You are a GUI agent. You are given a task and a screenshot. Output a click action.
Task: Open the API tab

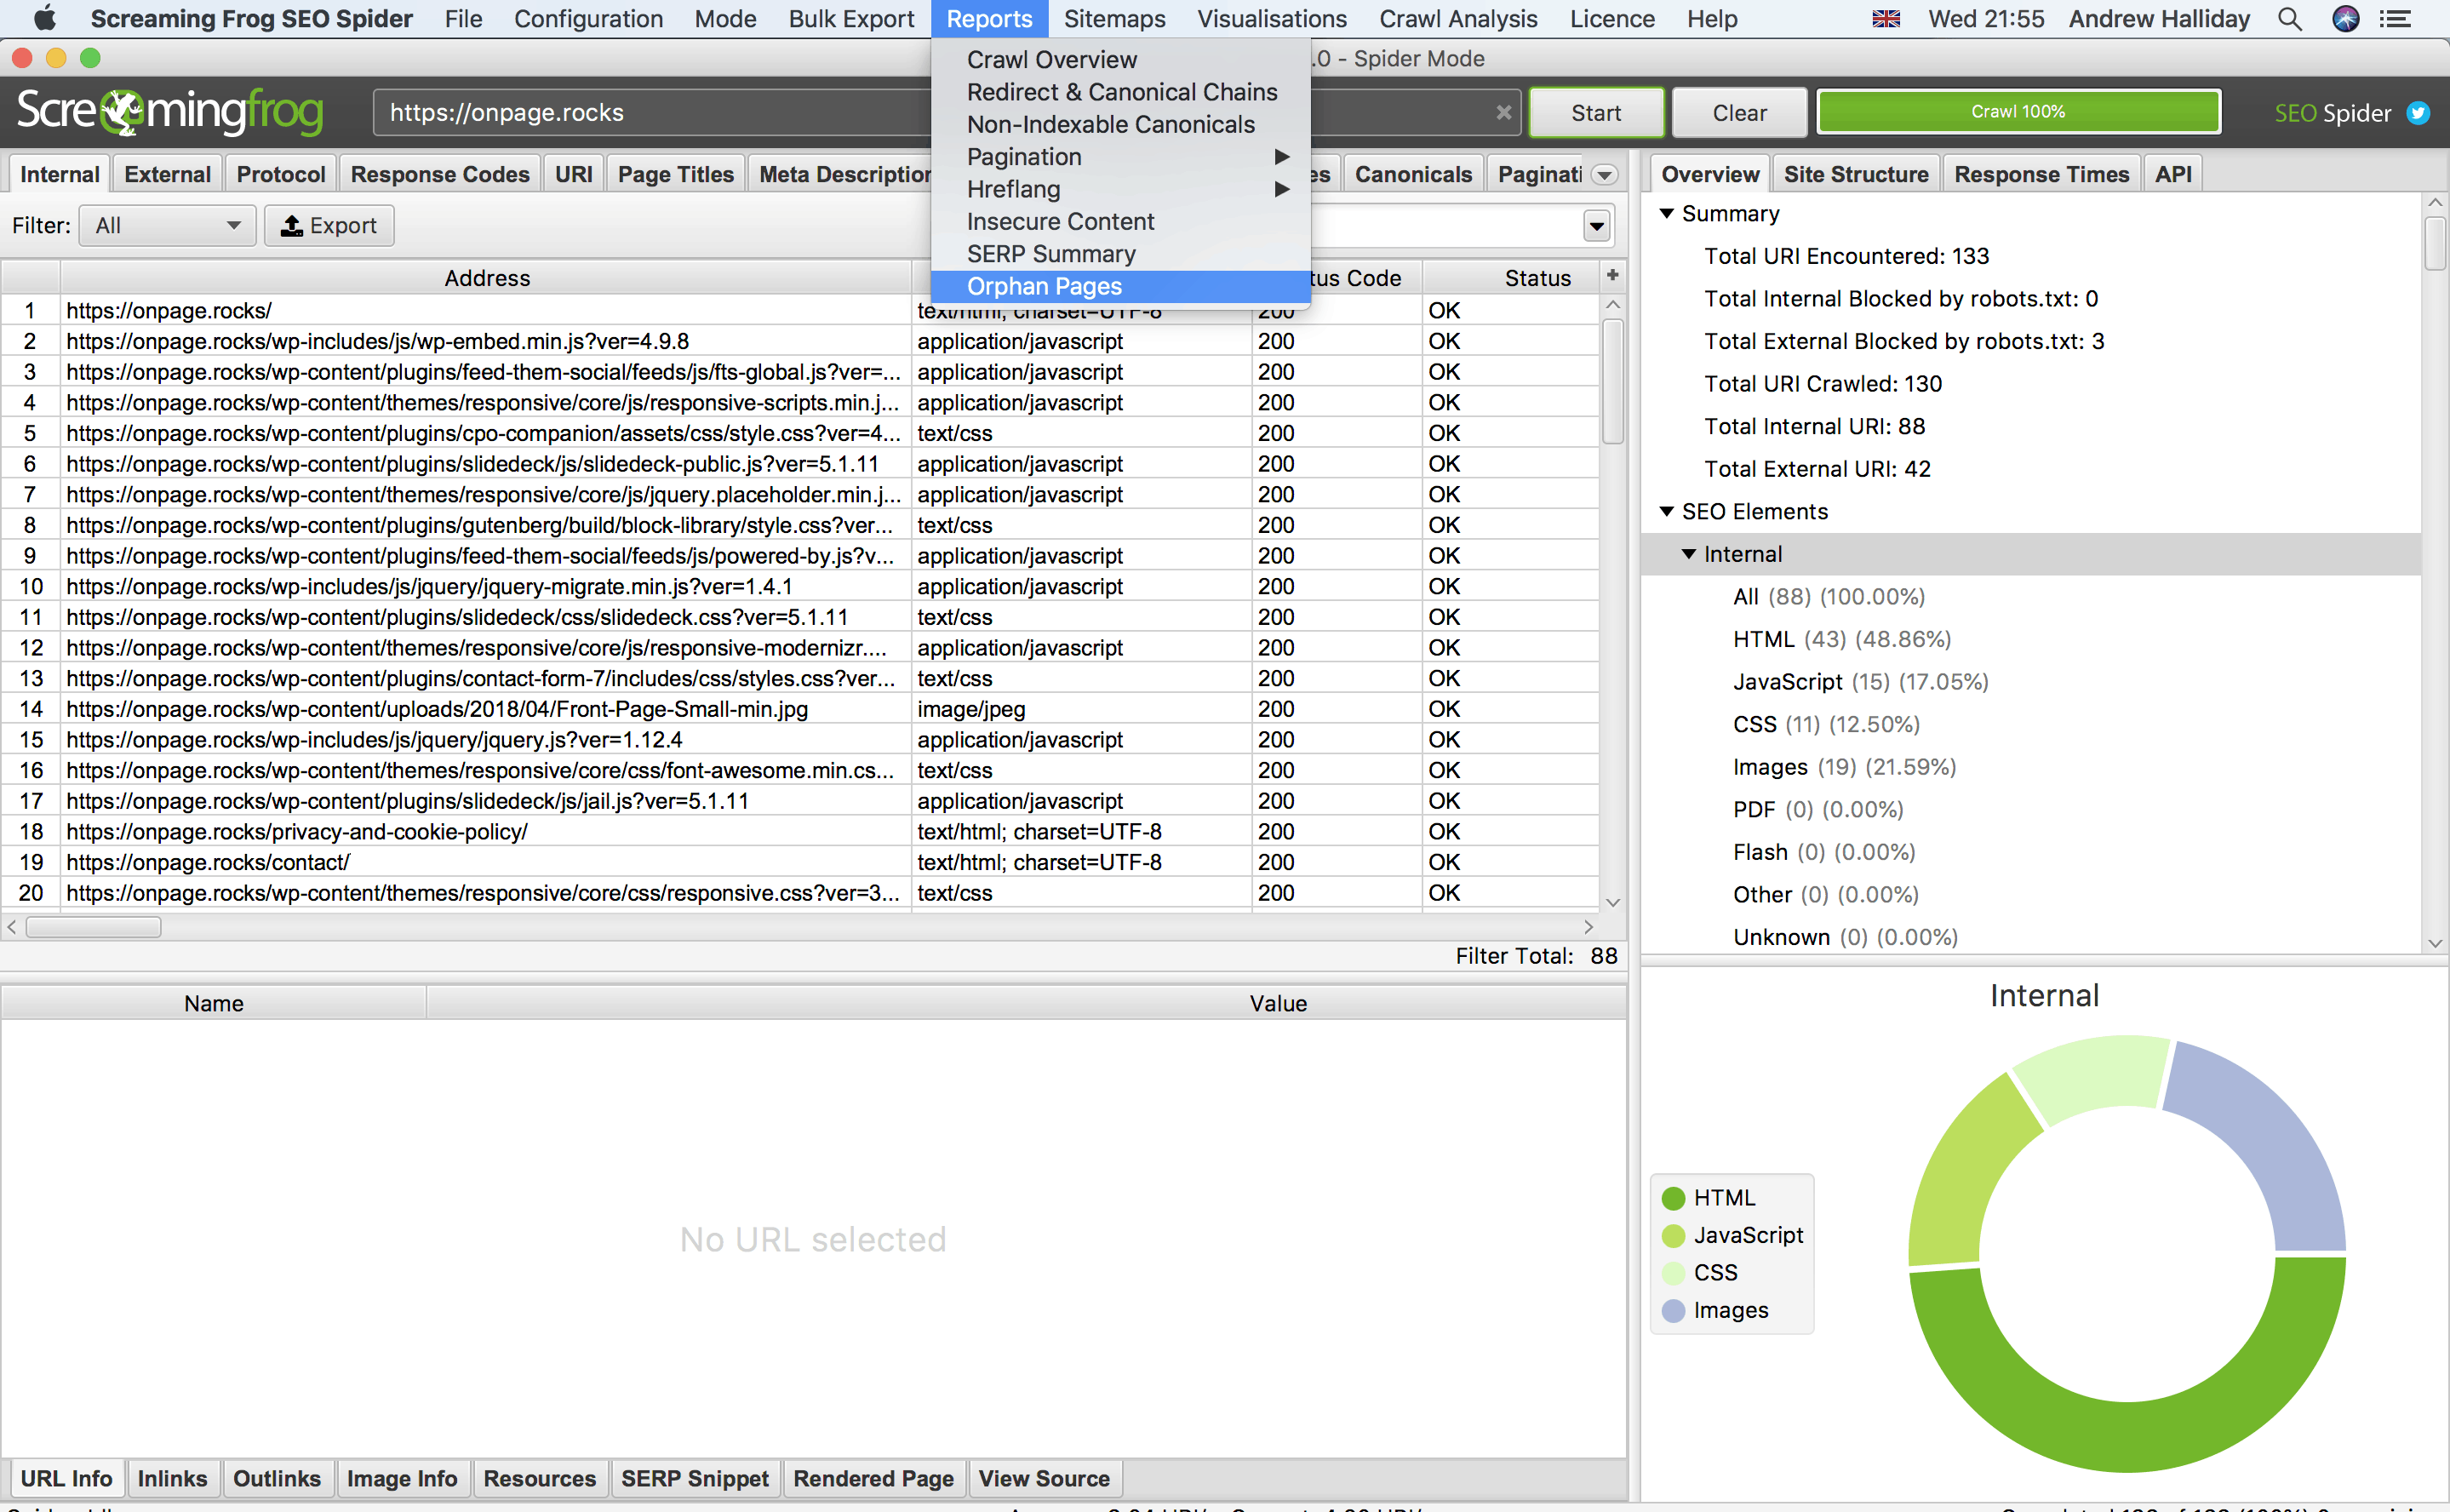2173,174
